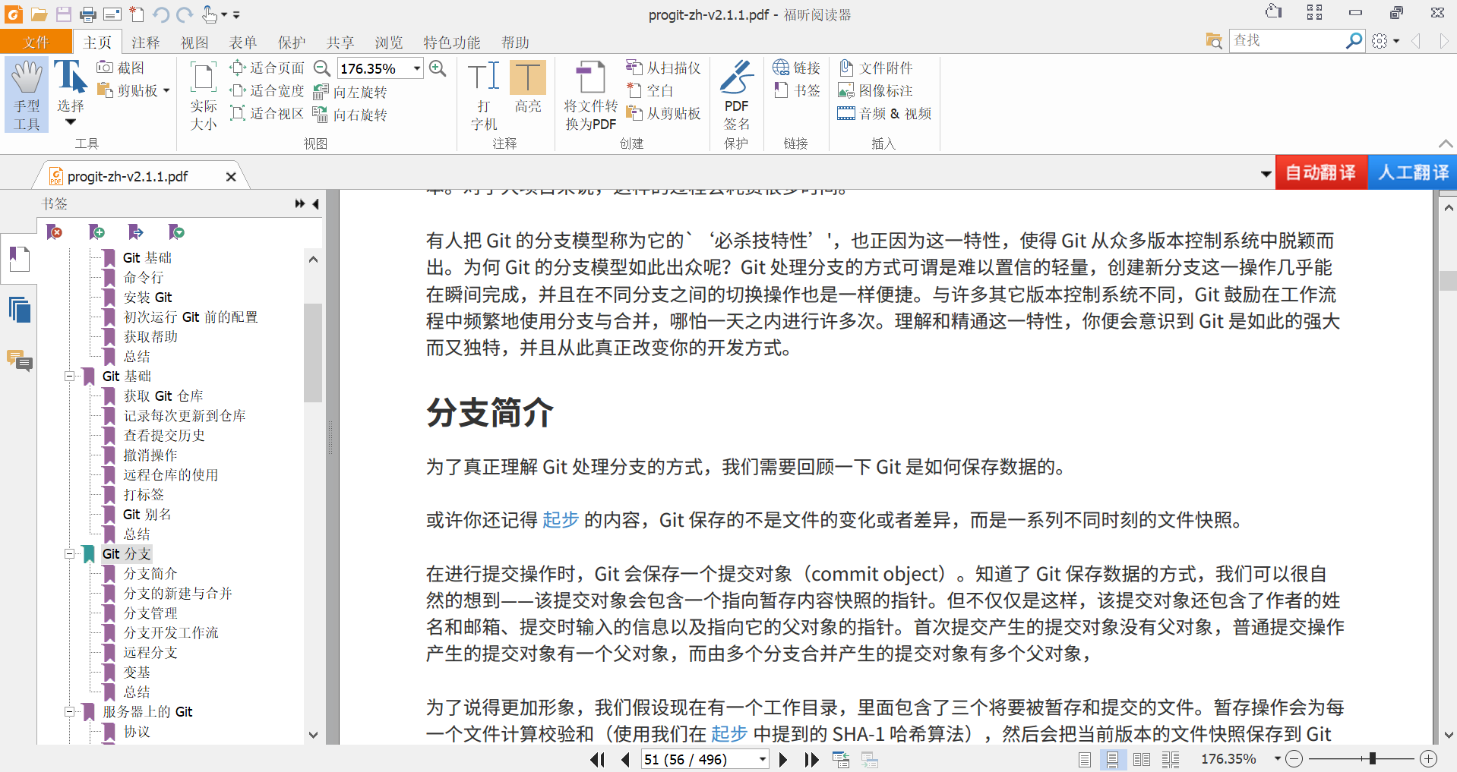The height and width of the screenshot is (772, 1457).
Task: Open the page number 51 (56 / 496) dropdown
Action: [762, 759]
